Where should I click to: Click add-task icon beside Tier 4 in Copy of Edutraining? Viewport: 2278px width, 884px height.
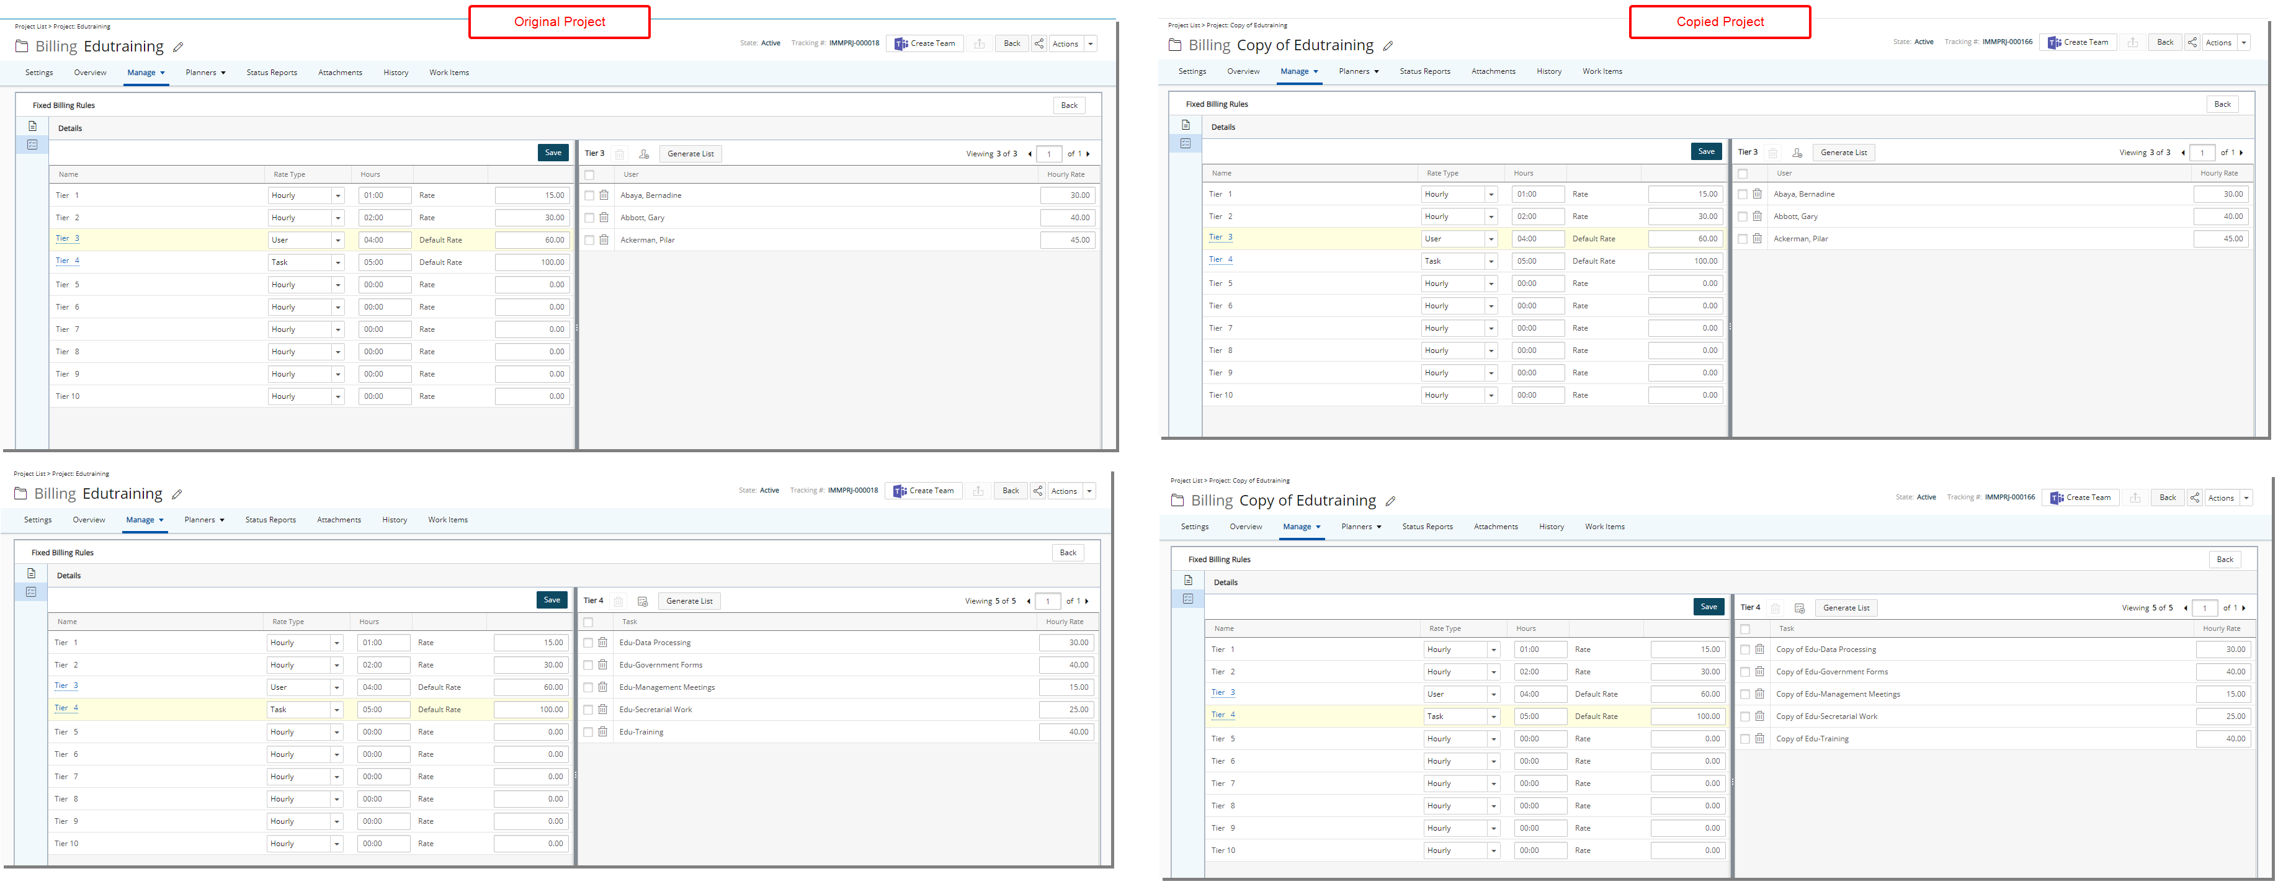[x=1800, y=608]
